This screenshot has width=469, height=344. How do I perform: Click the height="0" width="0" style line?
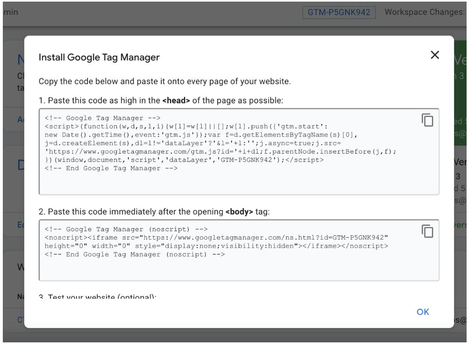[x=216, y=246]
